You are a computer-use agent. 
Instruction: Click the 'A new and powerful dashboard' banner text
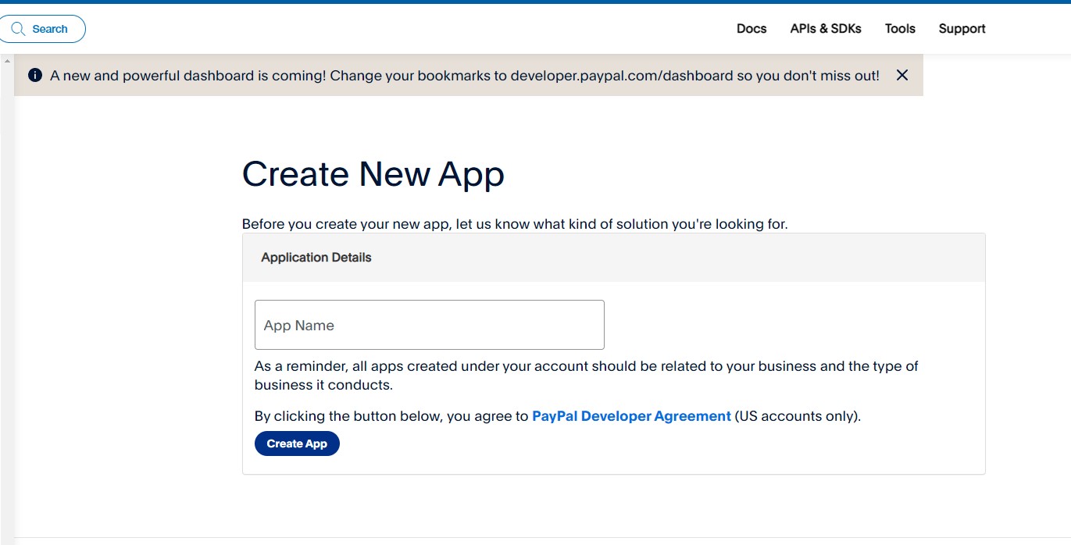[x=465, y=76]
